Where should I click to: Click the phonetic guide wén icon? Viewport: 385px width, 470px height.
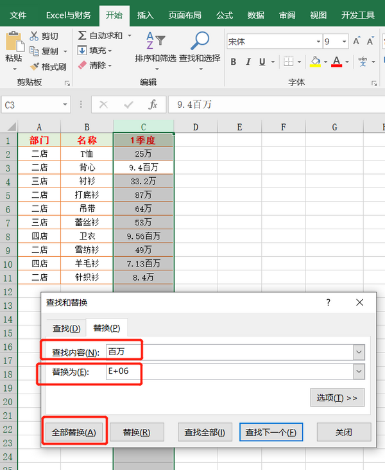click(363, 62)
